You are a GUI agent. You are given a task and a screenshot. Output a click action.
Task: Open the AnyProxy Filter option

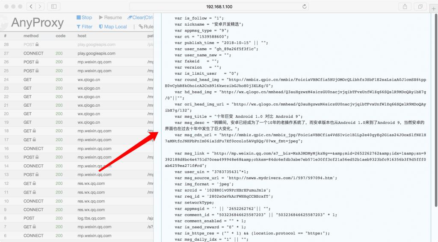(x=84, y=26)
